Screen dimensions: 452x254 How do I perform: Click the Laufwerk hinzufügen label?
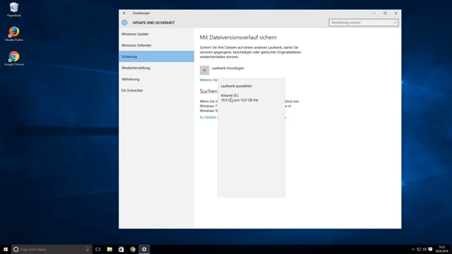227,68
